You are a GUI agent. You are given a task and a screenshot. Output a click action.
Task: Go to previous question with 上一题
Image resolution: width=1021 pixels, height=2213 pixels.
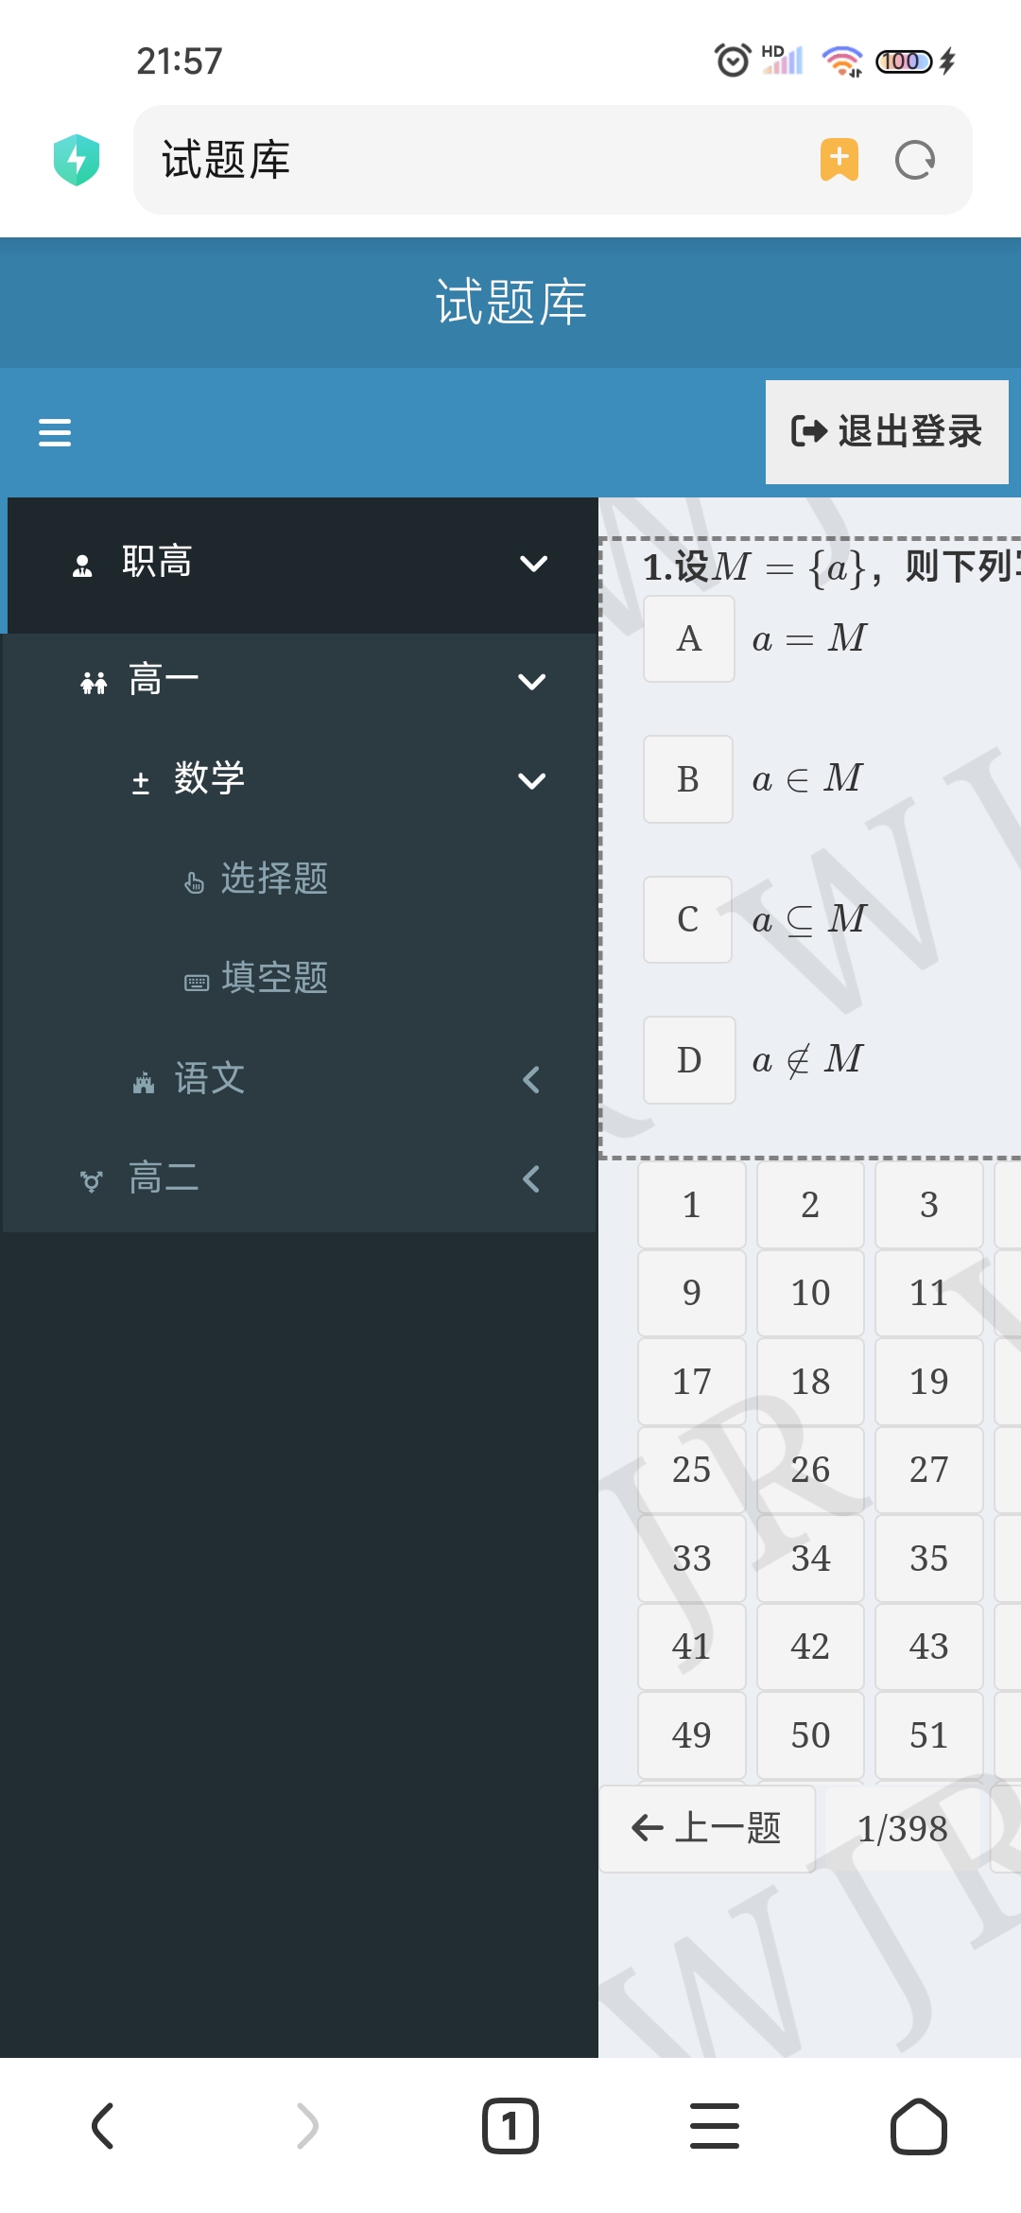pos(707,1828)
